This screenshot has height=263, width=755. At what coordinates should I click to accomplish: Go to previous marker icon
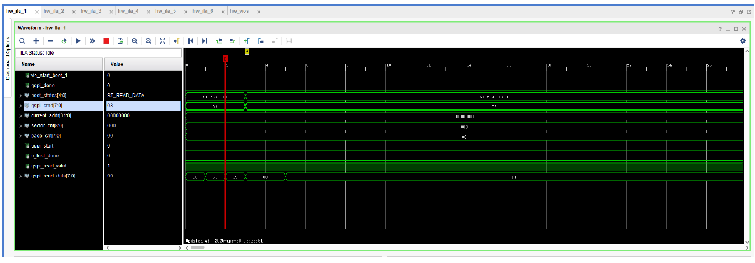click(261, 41)
